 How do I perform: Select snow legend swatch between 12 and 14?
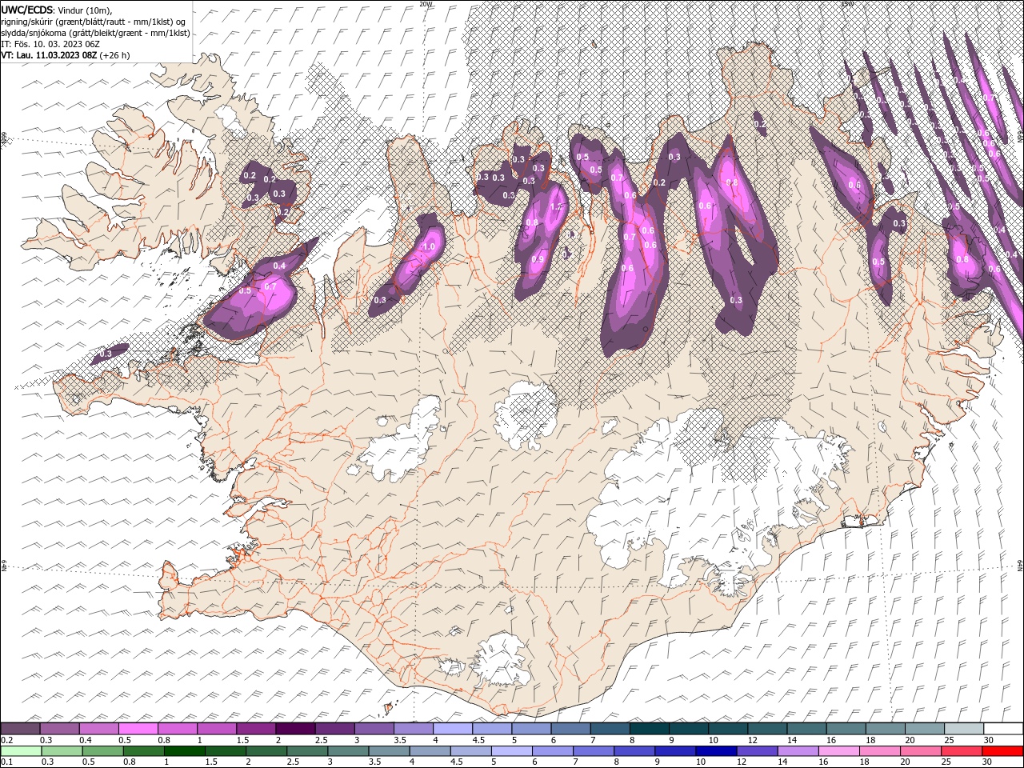click(x=767, y=729)
